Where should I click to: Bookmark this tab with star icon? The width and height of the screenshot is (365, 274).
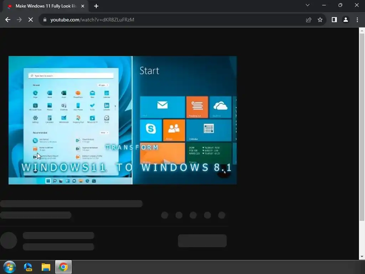(320, 20)
